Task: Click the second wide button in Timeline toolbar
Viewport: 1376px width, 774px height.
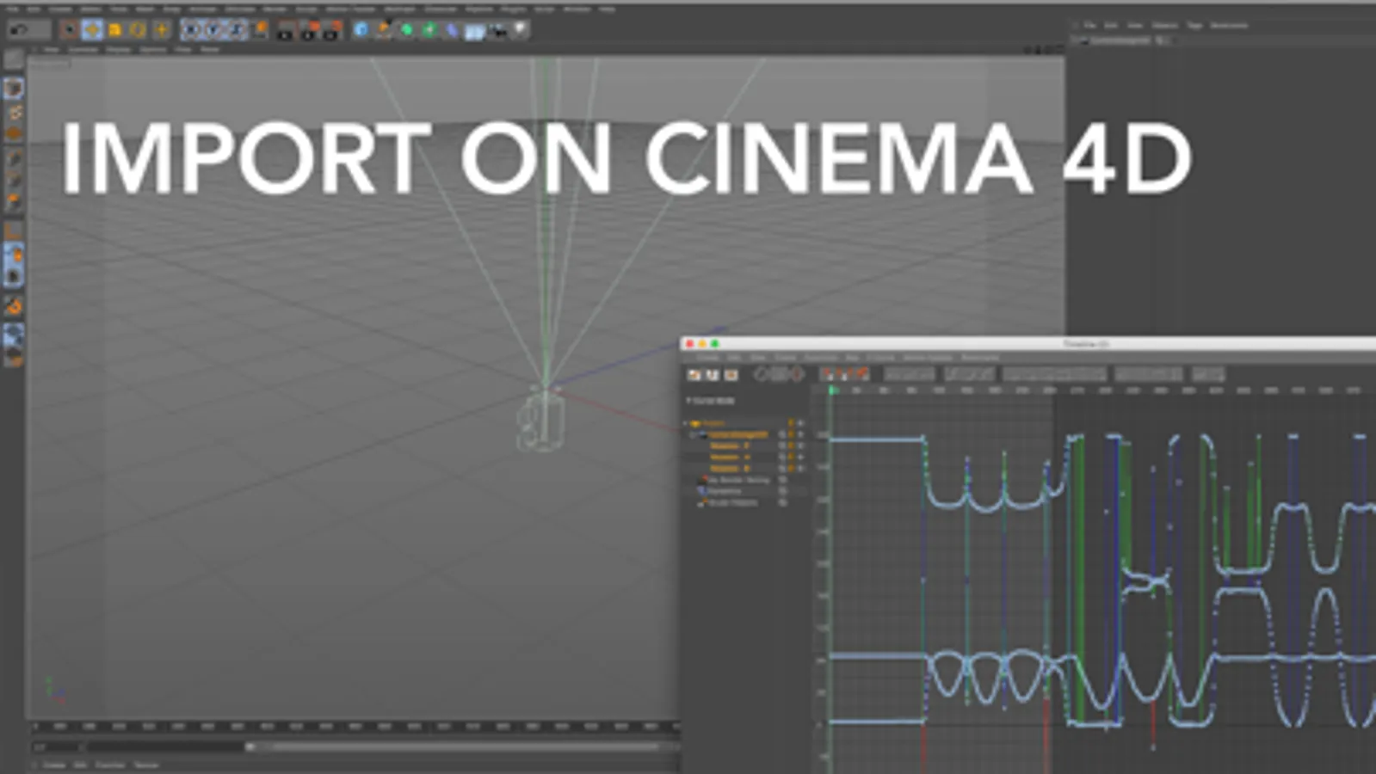Action: tap(969, 374)
